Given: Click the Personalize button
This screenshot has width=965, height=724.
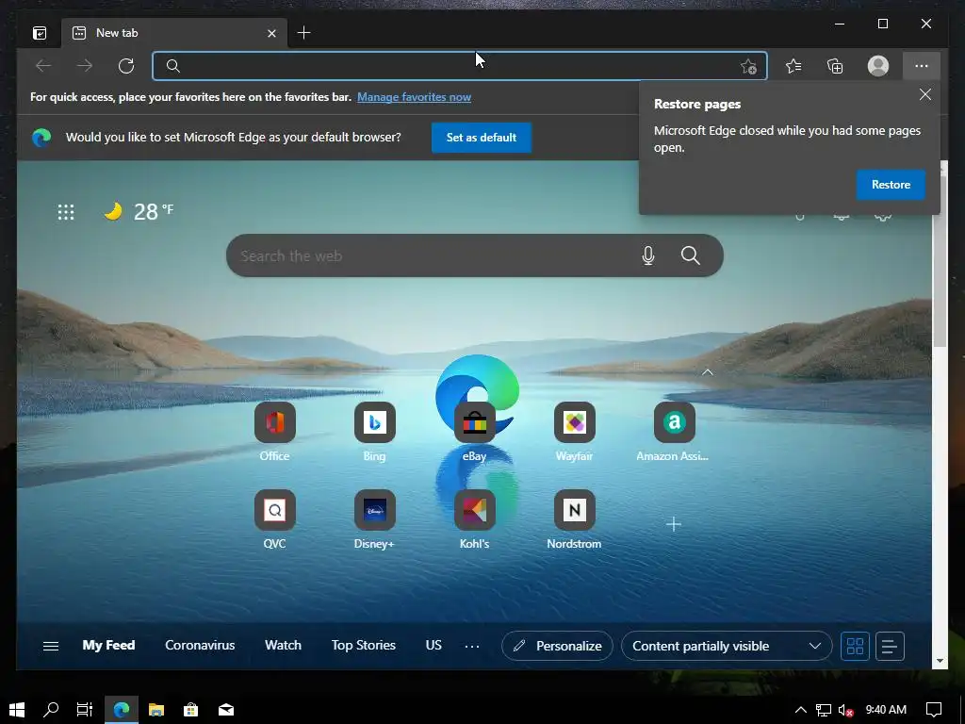Looking at the screenshot, I should pos(558,646).
